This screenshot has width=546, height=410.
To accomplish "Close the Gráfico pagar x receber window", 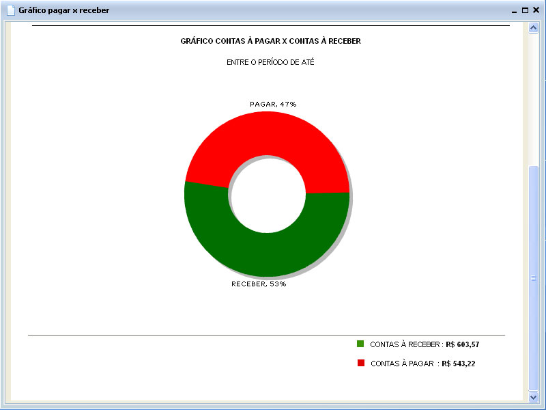I will click(536, 10).
